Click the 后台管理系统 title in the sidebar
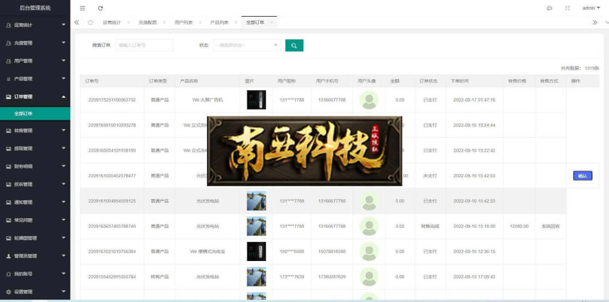The height and width of the screenshot is (302, 609). (35, 8)
